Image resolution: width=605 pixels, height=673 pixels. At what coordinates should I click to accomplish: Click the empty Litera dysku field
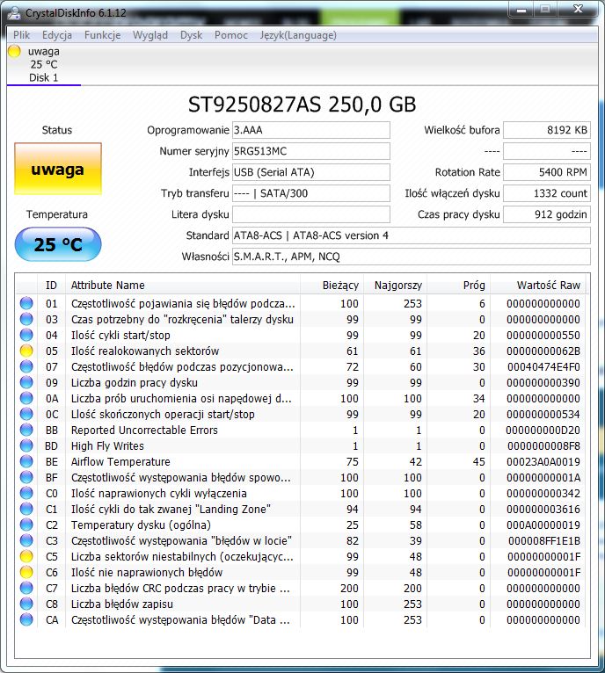pos(311,214)
